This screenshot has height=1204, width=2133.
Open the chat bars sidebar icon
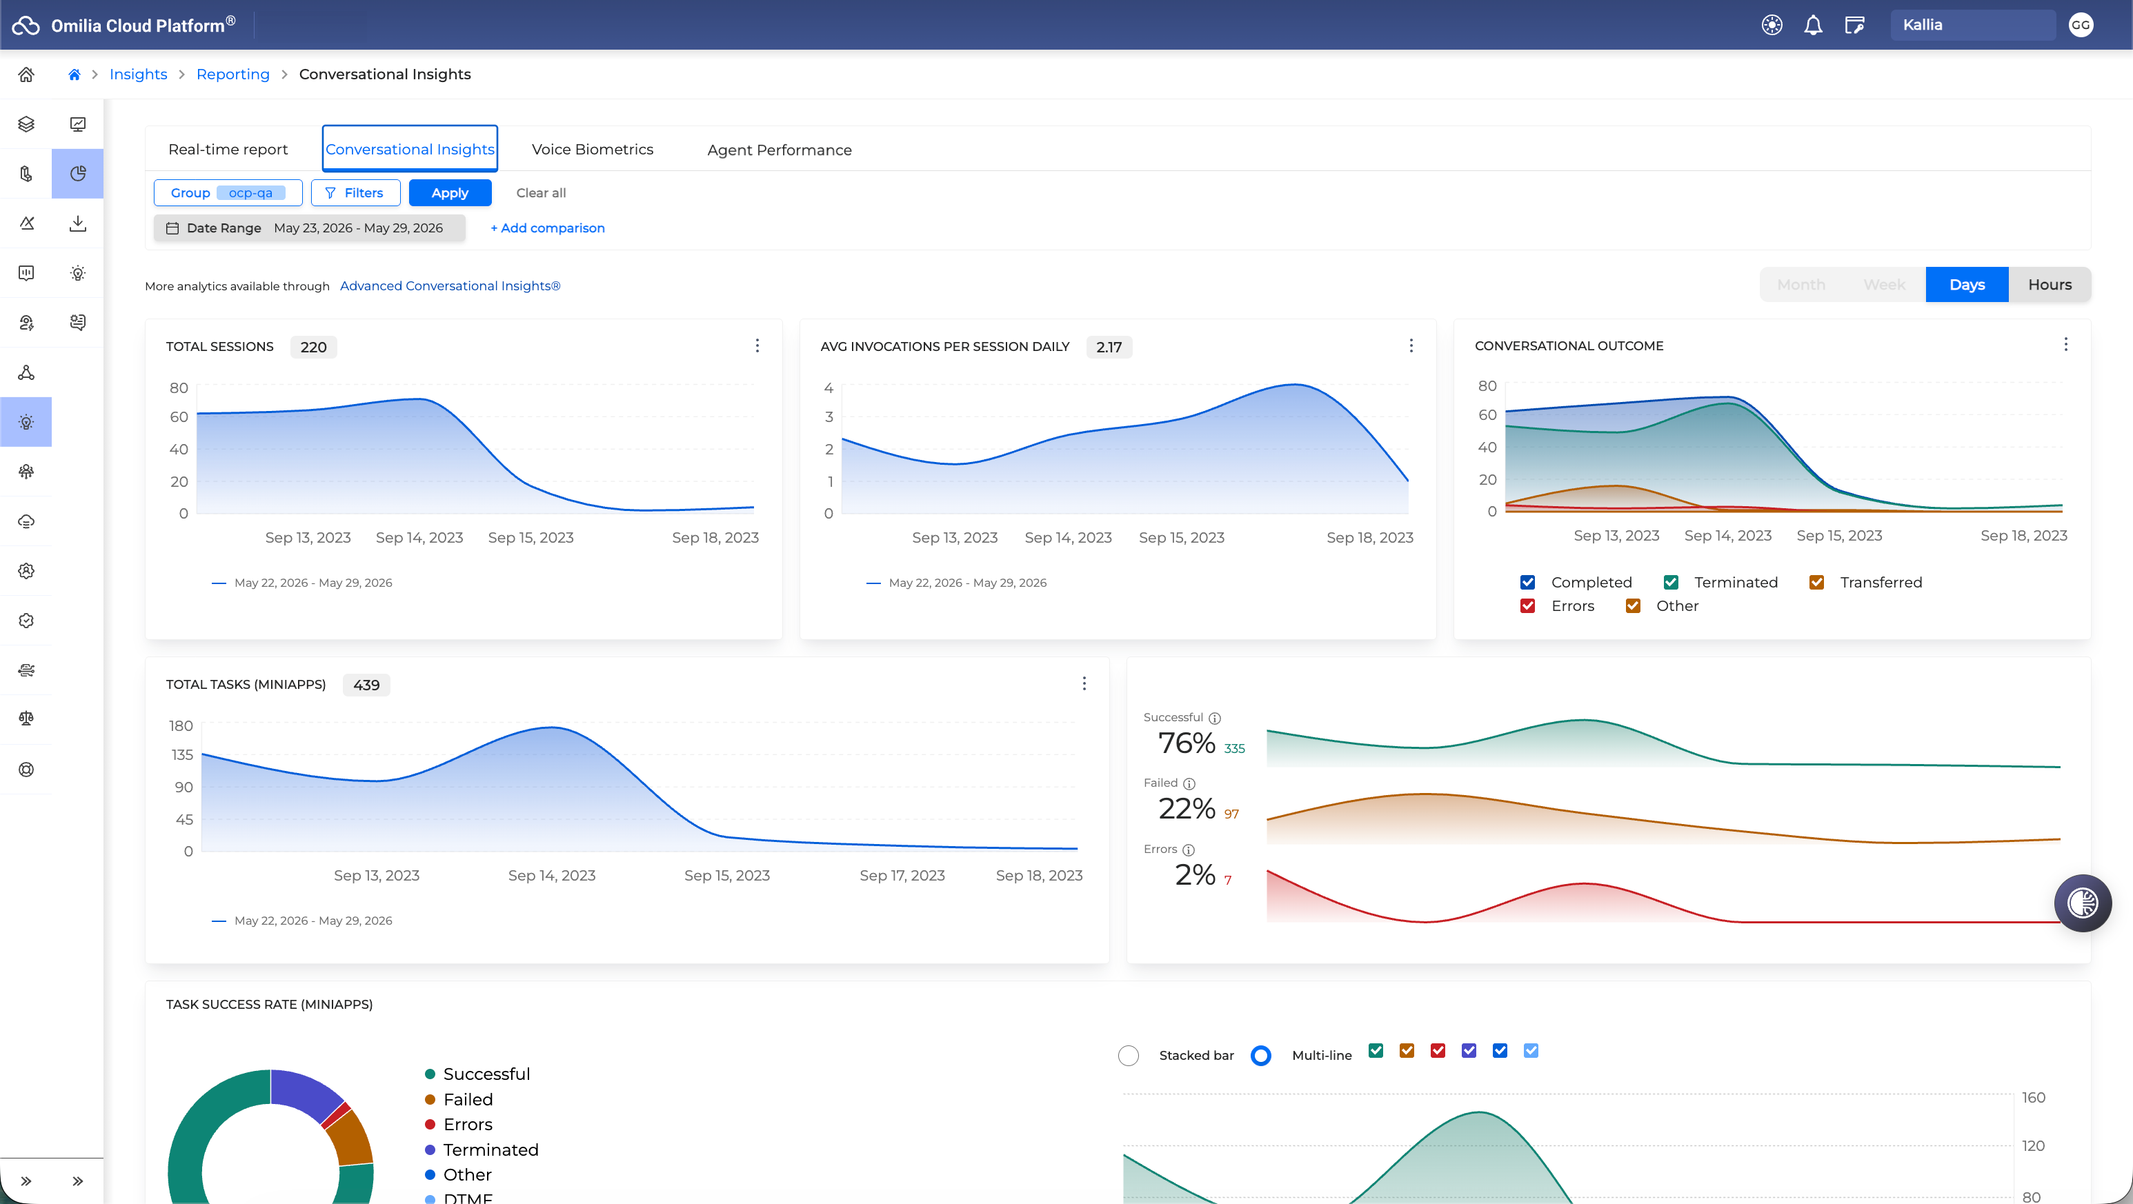pyautogui.click(x=26, y=273)
